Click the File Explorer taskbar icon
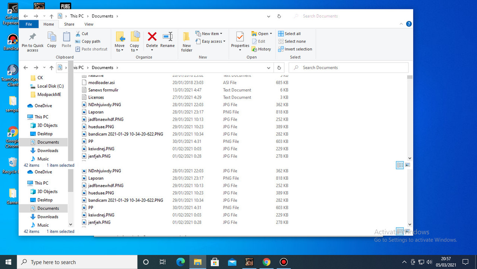 coord(198,262)
